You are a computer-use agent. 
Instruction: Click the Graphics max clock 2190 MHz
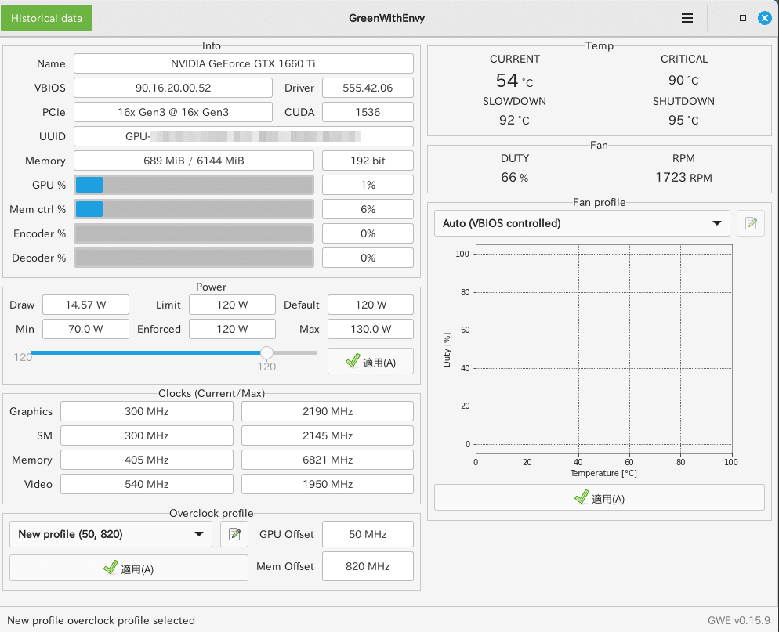pyautogui.click(x=328, y=412)
